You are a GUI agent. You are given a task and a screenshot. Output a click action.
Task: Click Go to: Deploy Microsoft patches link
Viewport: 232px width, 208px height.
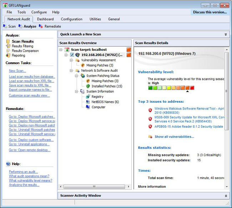coord(32,117)
